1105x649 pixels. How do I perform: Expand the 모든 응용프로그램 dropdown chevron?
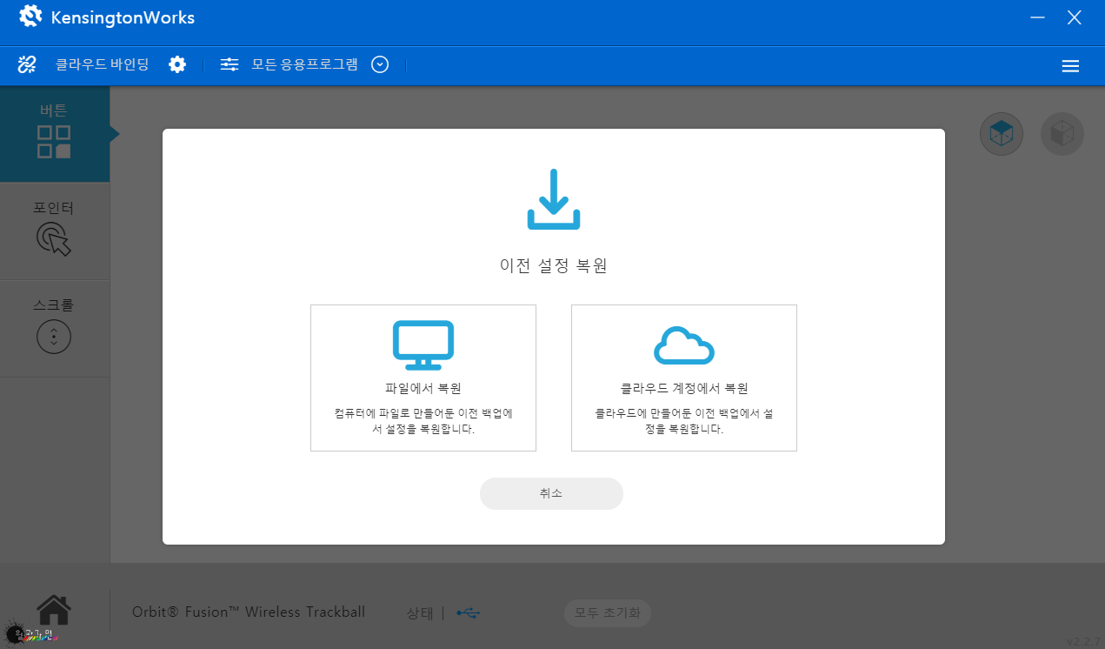380,64
